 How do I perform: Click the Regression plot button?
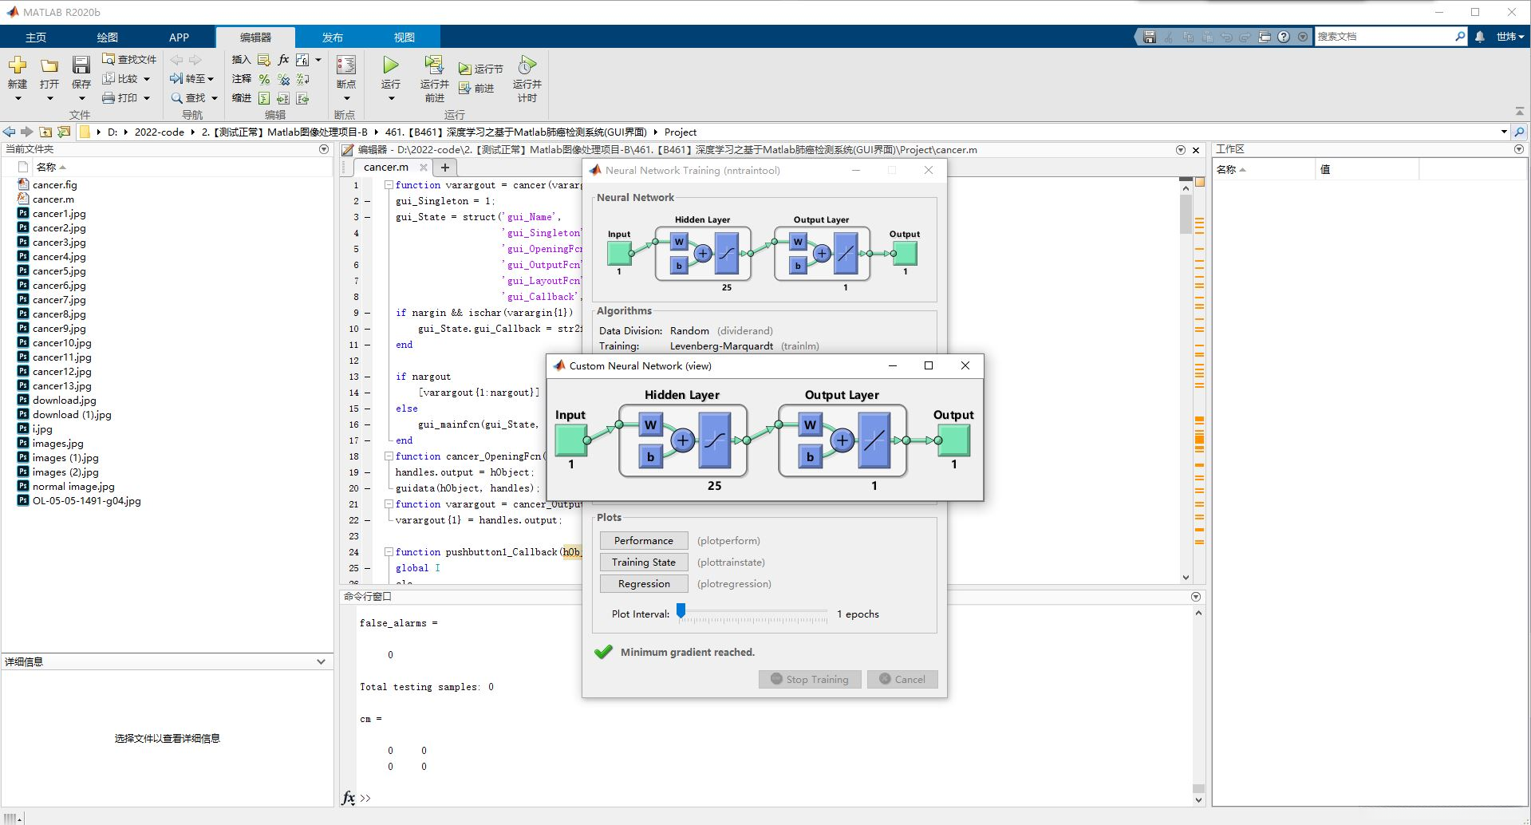click(x=643, y=584)
